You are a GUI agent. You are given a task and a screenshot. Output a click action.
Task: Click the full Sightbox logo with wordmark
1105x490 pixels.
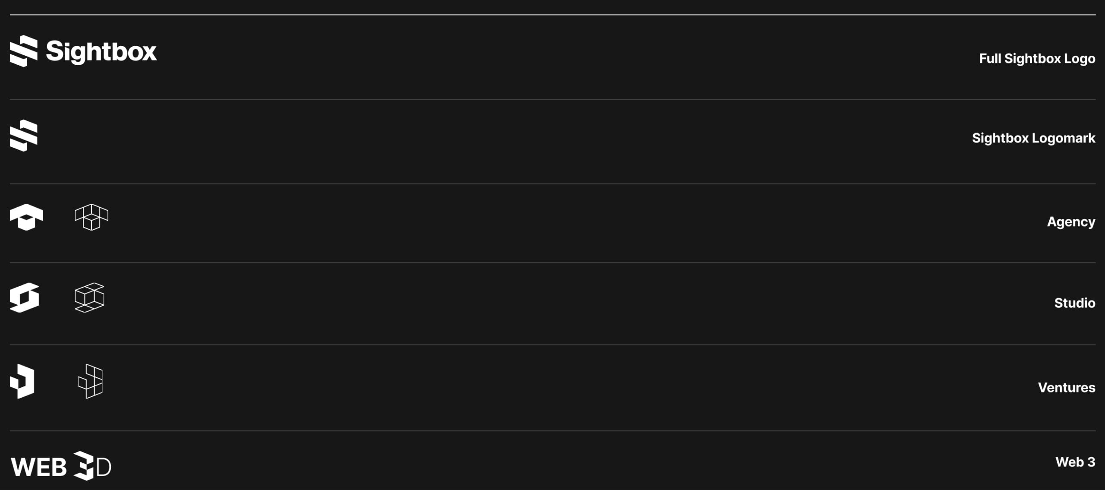pyautogui.click(x=83, y=51)
